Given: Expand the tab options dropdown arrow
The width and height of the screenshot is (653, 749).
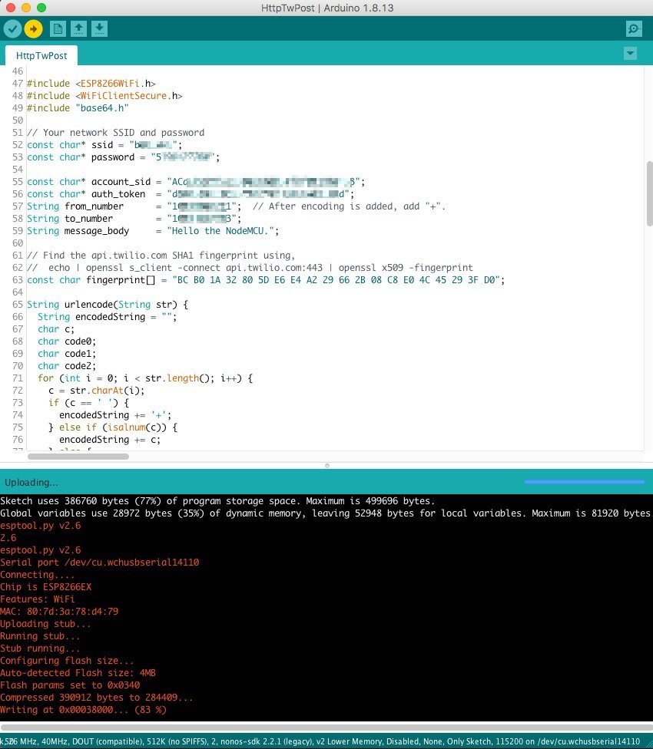Looking at the screenshot, I should click(x=630, y=53).
